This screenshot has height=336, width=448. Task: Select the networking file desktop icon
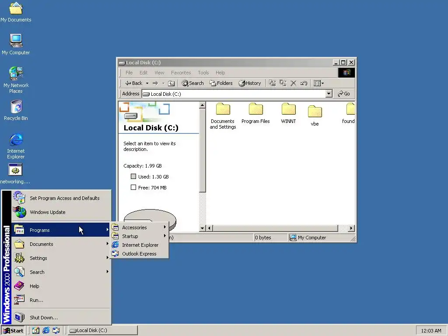tap(15, 174)
